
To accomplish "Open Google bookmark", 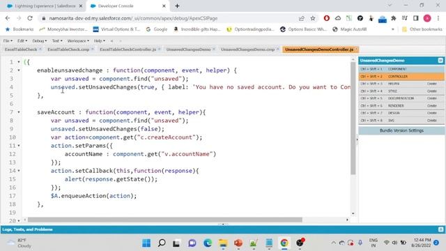I will [157, 29].
